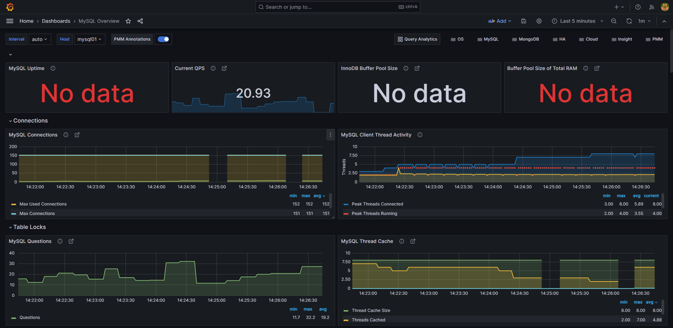Collapse top toolbar with chevron-up
Image resolution: width=673 pixels, height=328 pixels.
coord(664,21)
